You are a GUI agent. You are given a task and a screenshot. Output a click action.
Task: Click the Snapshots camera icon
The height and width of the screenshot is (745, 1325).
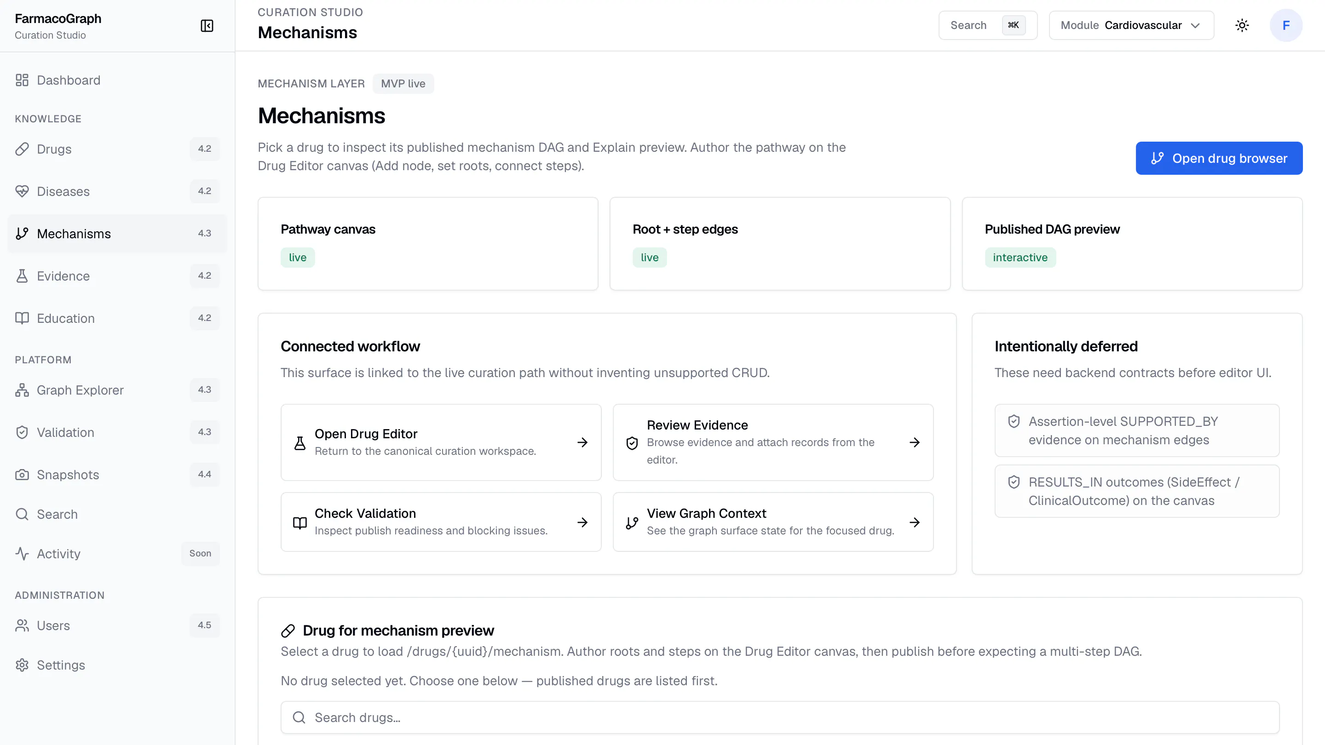pos(22,475)
